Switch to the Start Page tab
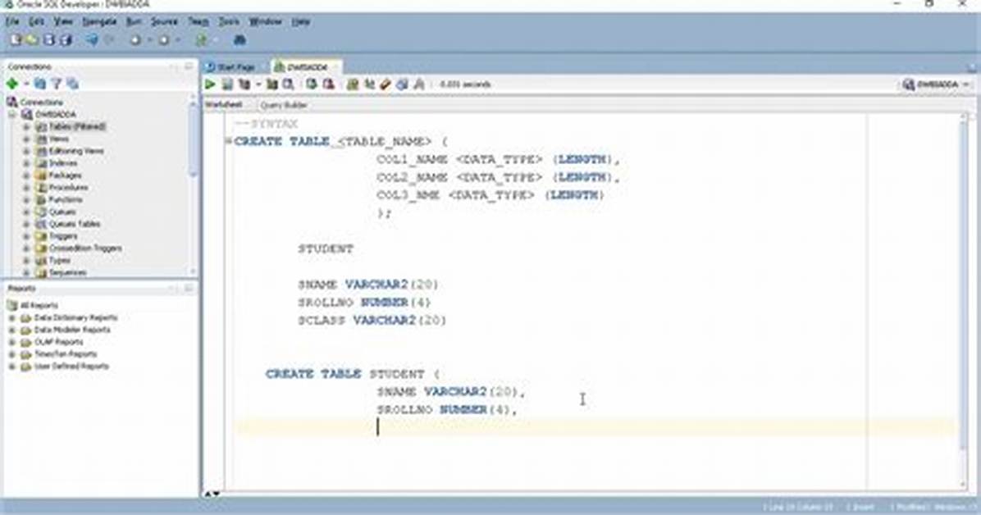This screenshot has height=515, width=981. click(231, 67)
